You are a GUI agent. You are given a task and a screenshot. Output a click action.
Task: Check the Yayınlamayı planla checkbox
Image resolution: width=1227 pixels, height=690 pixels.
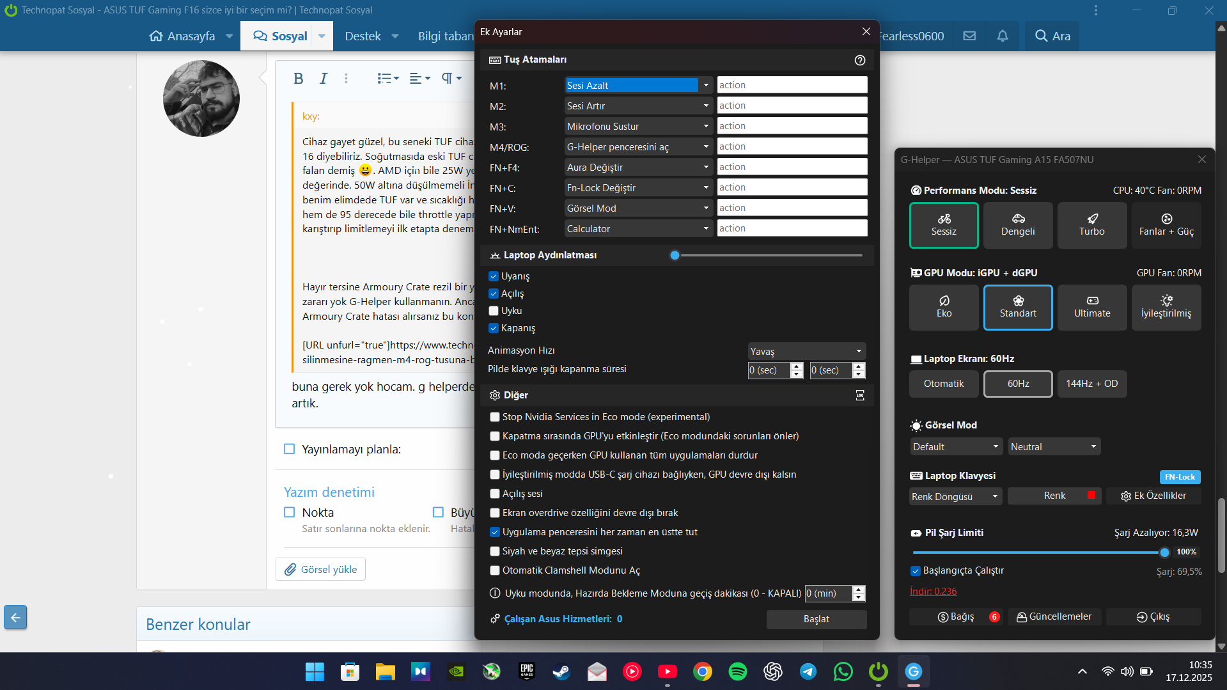point(289,449)
